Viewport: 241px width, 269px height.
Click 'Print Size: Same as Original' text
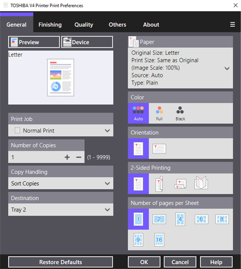click(165, 60)
